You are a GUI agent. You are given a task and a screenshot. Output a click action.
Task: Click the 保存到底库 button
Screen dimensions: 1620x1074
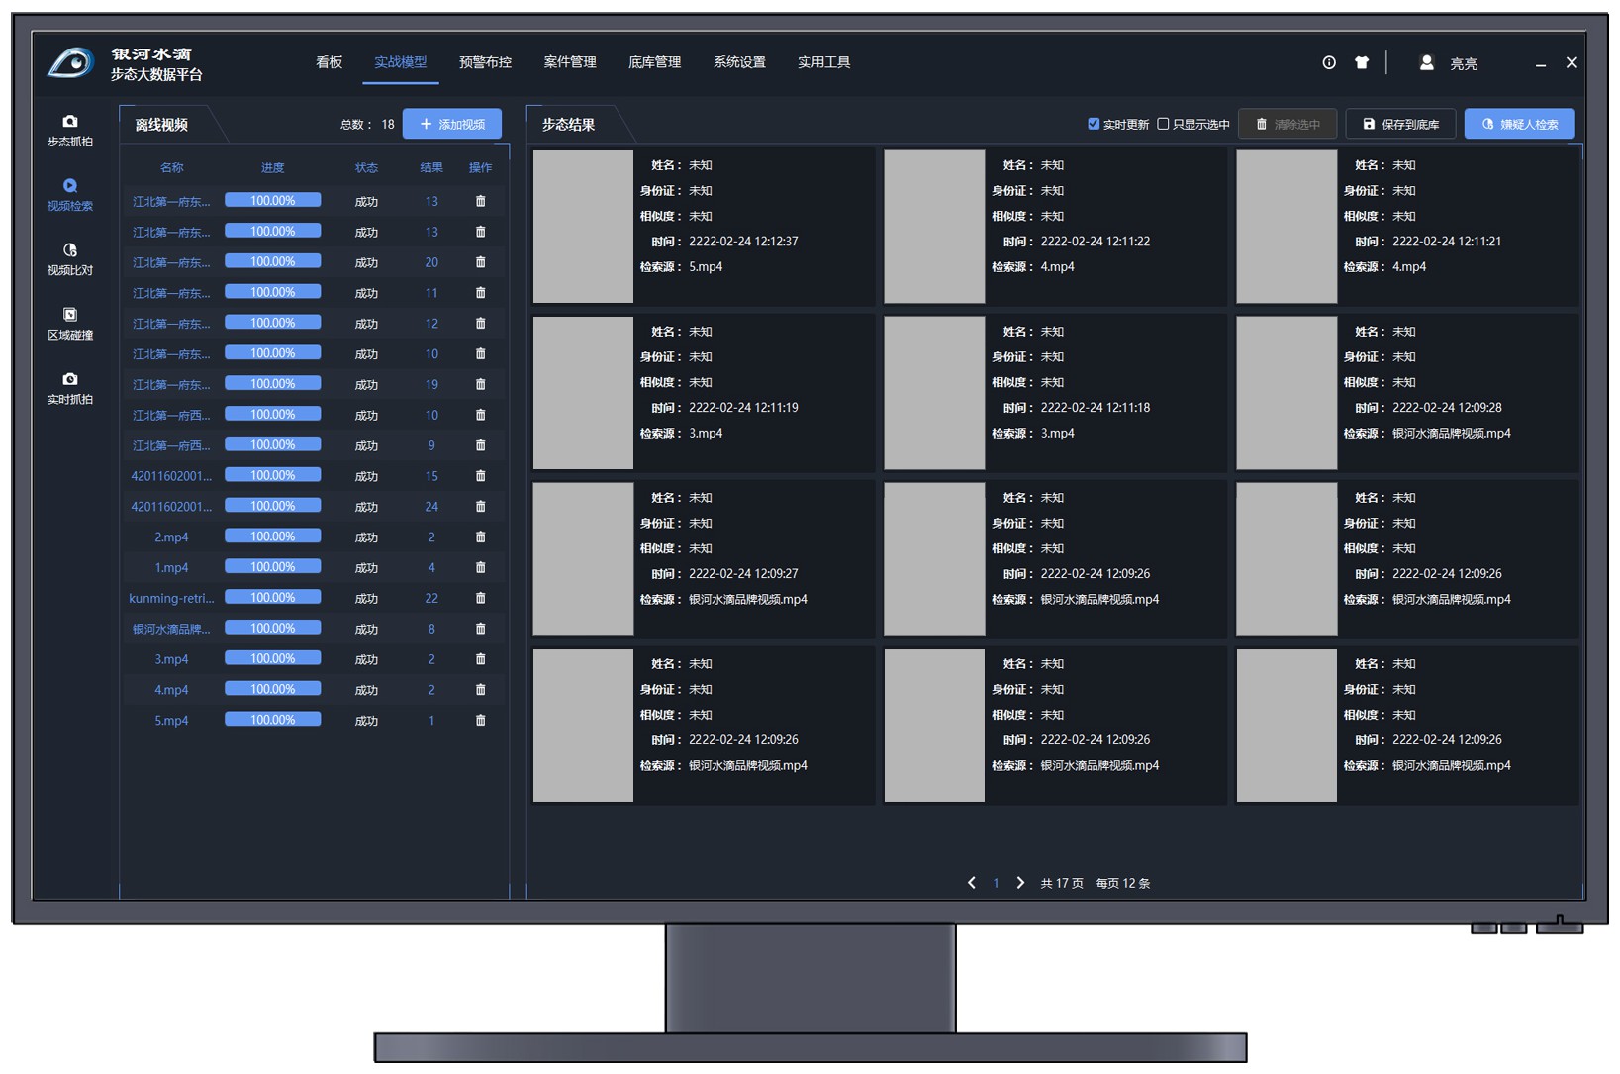coord(1400,124)
